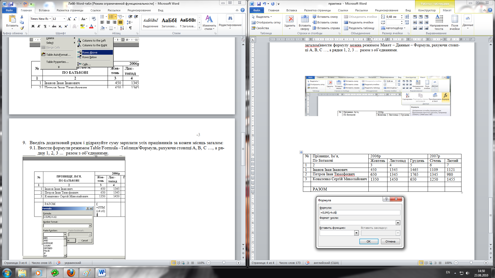Viewport: 495px width, 278px height.
Task: Click the Format Painter brush icon
Action: 22,28
